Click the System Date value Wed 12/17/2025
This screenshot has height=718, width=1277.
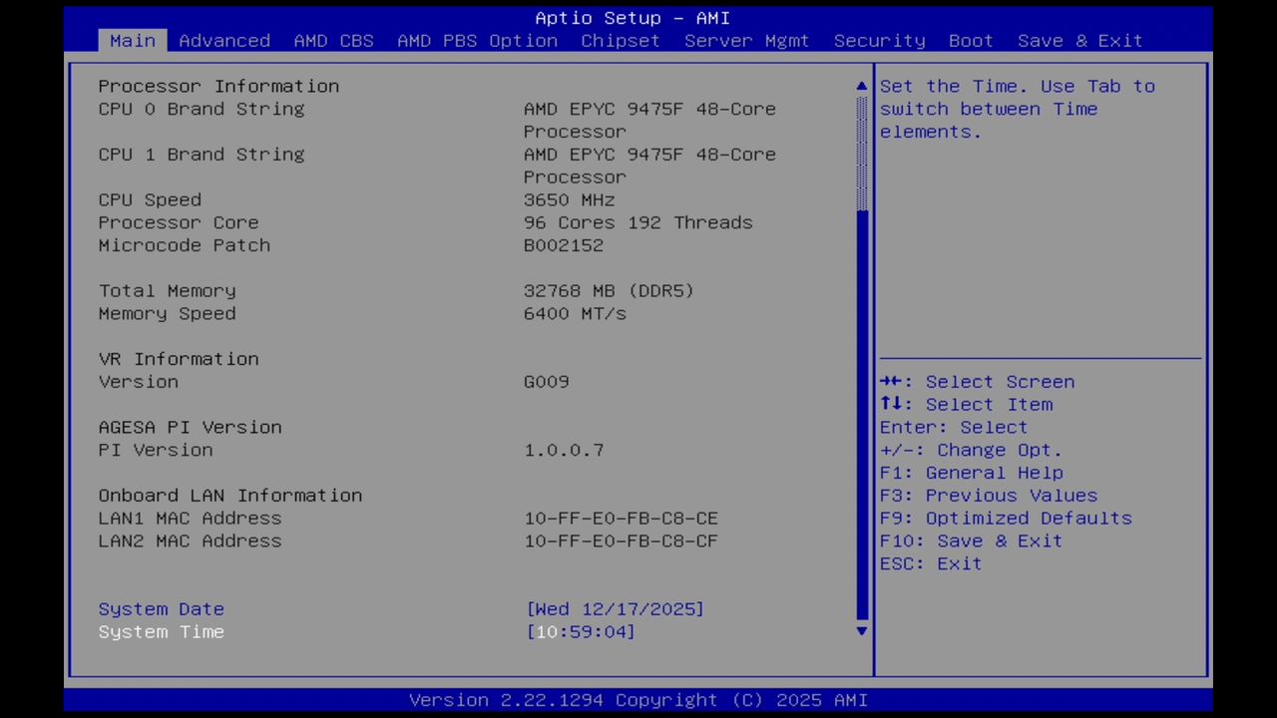pyautogui.click(x=616, y=608)
